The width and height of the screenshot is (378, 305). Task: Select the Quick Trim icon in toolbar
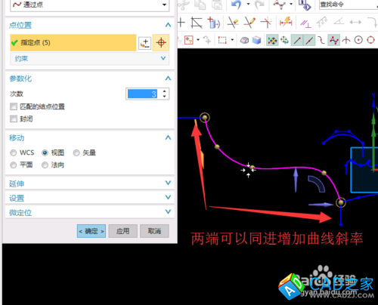[233, 23]
